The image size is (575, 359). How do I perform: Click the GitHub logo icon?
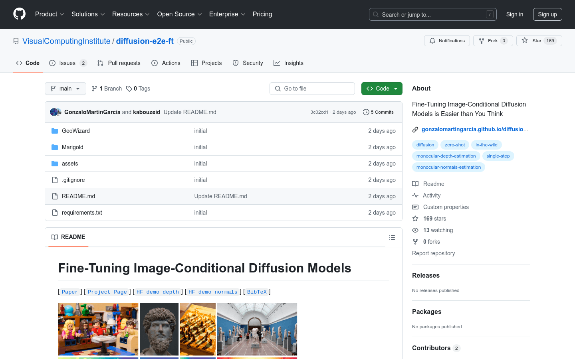[x=19, y=14]
